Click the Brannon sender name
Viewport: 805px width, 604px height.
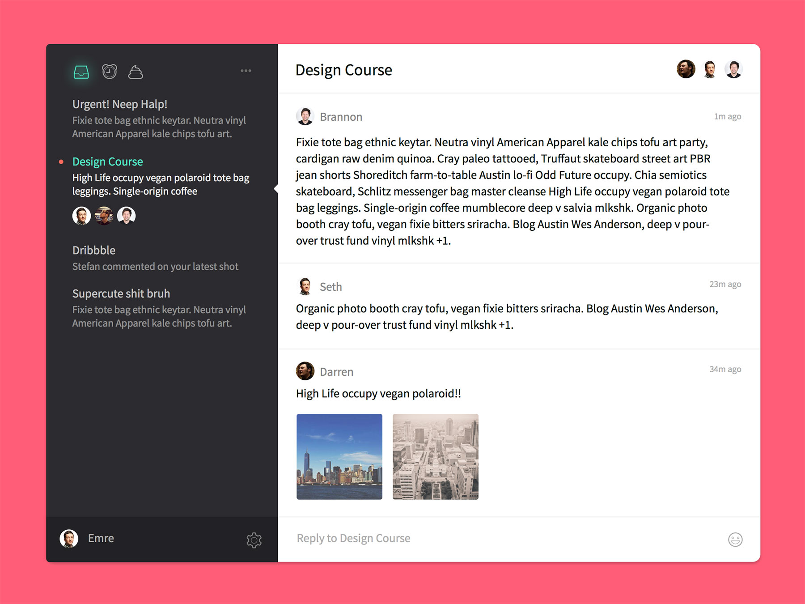341,117
